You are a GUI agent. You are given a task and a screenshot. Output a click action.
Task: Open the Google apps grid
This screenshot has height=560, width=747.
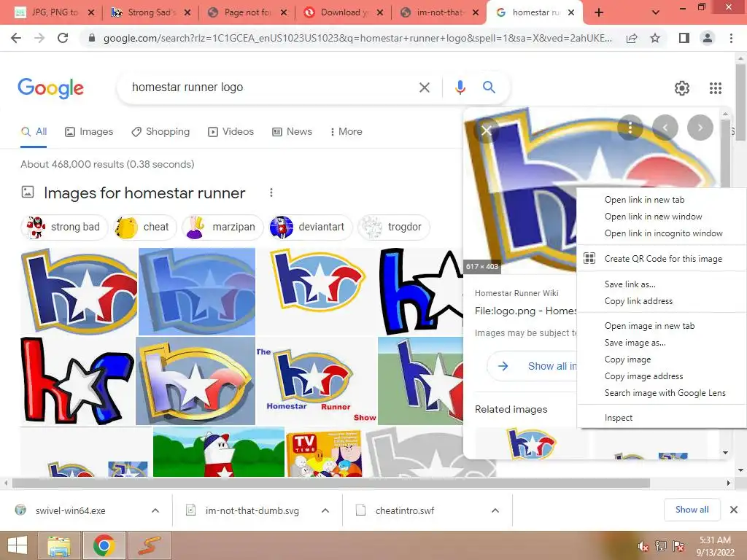click(x=716, y=88)
